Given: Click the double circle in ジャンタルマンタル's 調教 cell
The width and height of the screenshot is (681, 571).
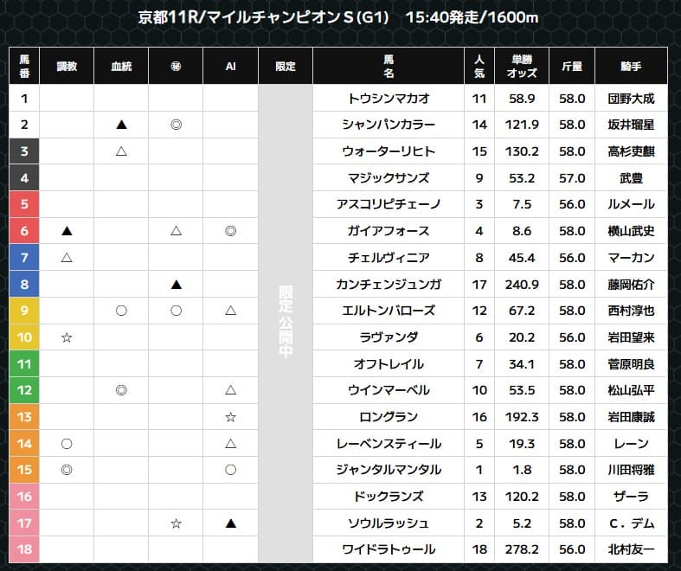Looking at the screenshot, I should click(x=67, y=470).
